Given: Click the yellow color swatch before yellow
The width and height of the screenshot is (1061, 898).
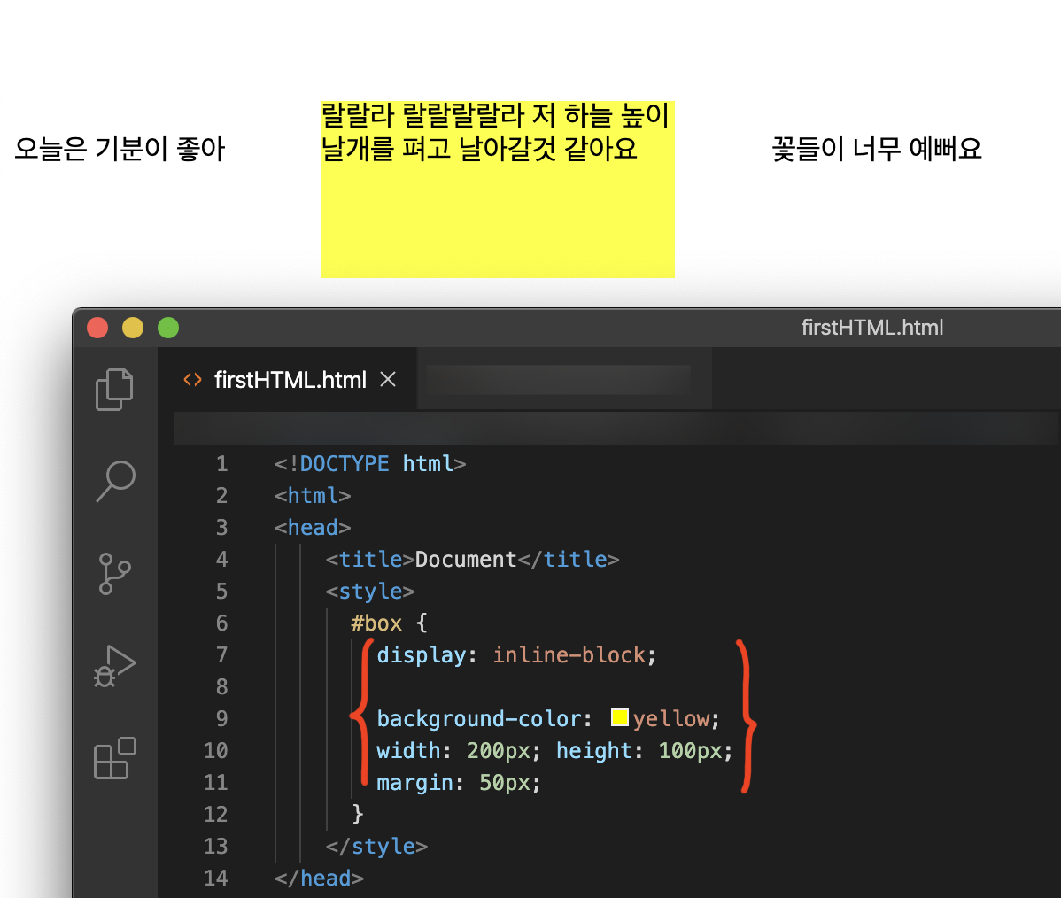Looking at the screenshot, I should point(620,717).
